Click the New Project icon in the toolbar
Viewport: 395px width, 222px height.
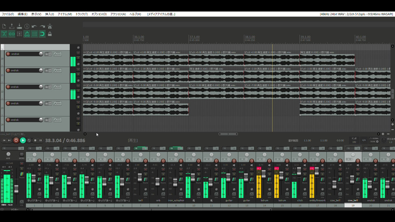[5, 26]
